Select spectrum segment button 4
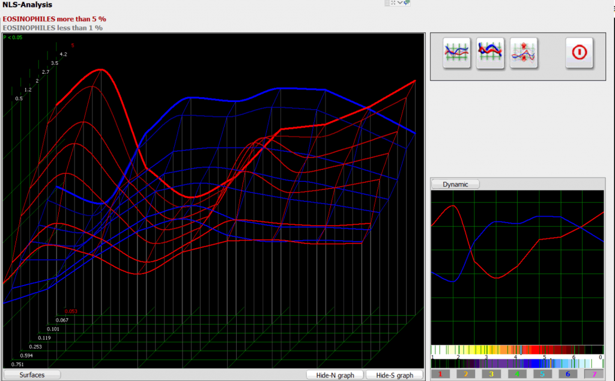The image size is (615, 381). 517,373
